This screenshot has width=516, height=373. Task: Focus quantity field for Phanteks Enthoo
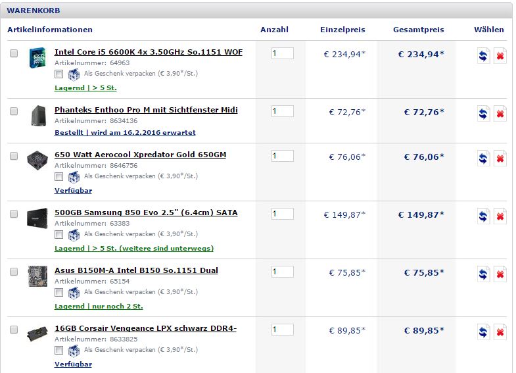pos(283,111)
